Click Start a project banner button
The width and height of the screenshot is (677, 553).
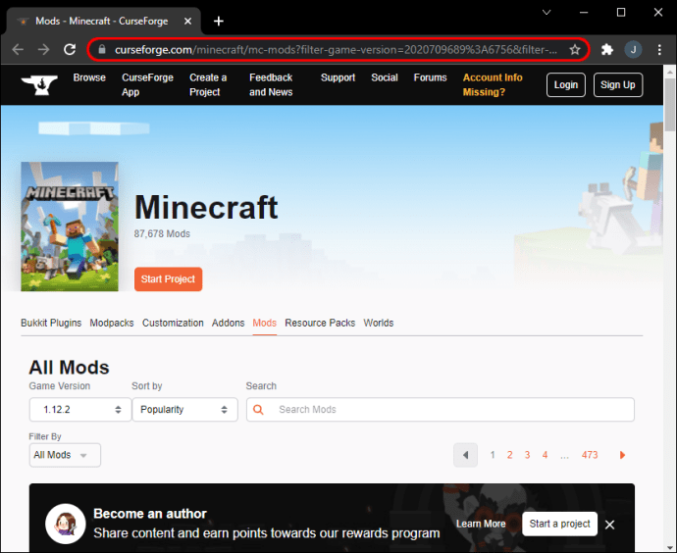(x=559, y=524)
